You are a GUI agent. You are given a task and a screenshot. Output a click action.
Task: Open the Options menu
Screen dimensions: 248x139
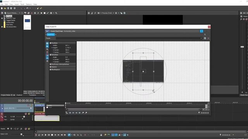(x=29, y=4)
